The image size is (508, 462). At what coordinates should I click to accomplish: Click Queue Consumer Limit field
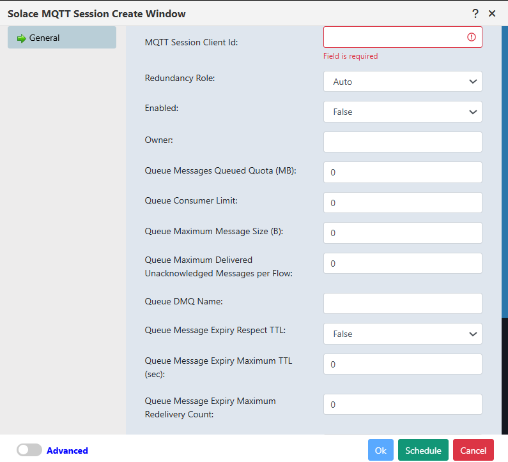click(403, 203)
